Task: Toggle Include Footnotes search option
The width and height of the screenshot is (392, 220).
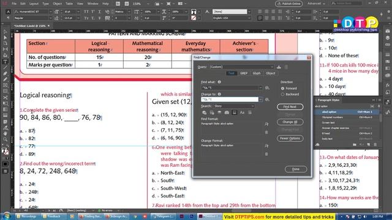Action: pos(234,112)
